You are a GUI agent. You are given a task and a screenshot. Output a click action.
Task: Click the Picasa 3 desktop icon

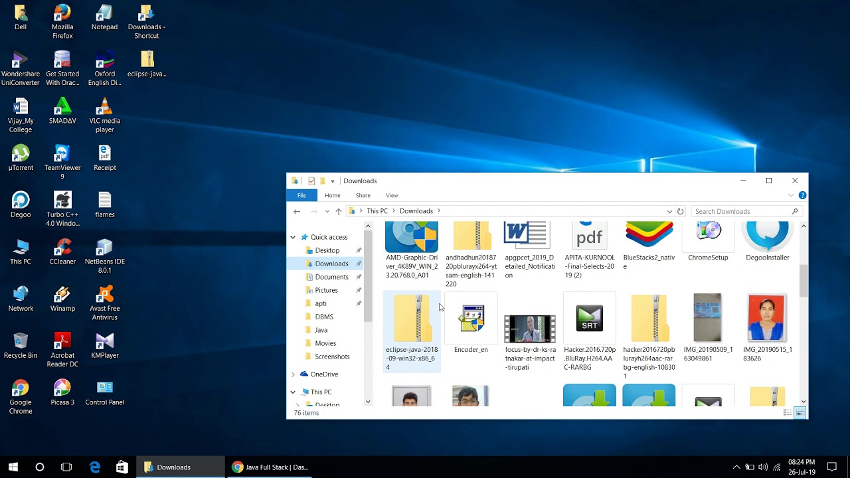pos(62,392)
